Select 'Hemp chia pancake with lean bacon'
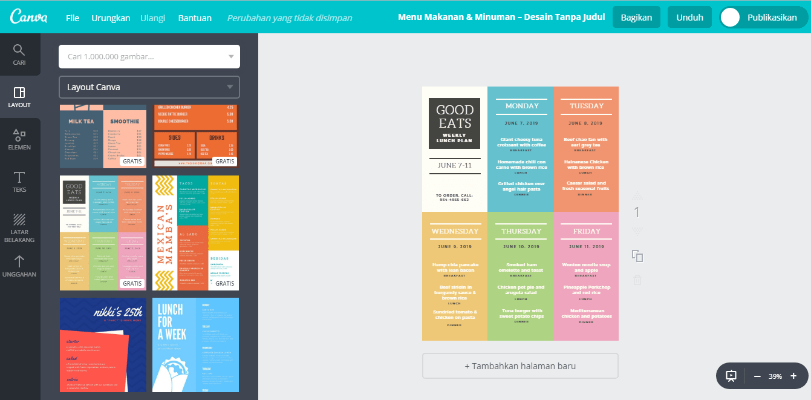811x400 pixels. tap(455, 267)
